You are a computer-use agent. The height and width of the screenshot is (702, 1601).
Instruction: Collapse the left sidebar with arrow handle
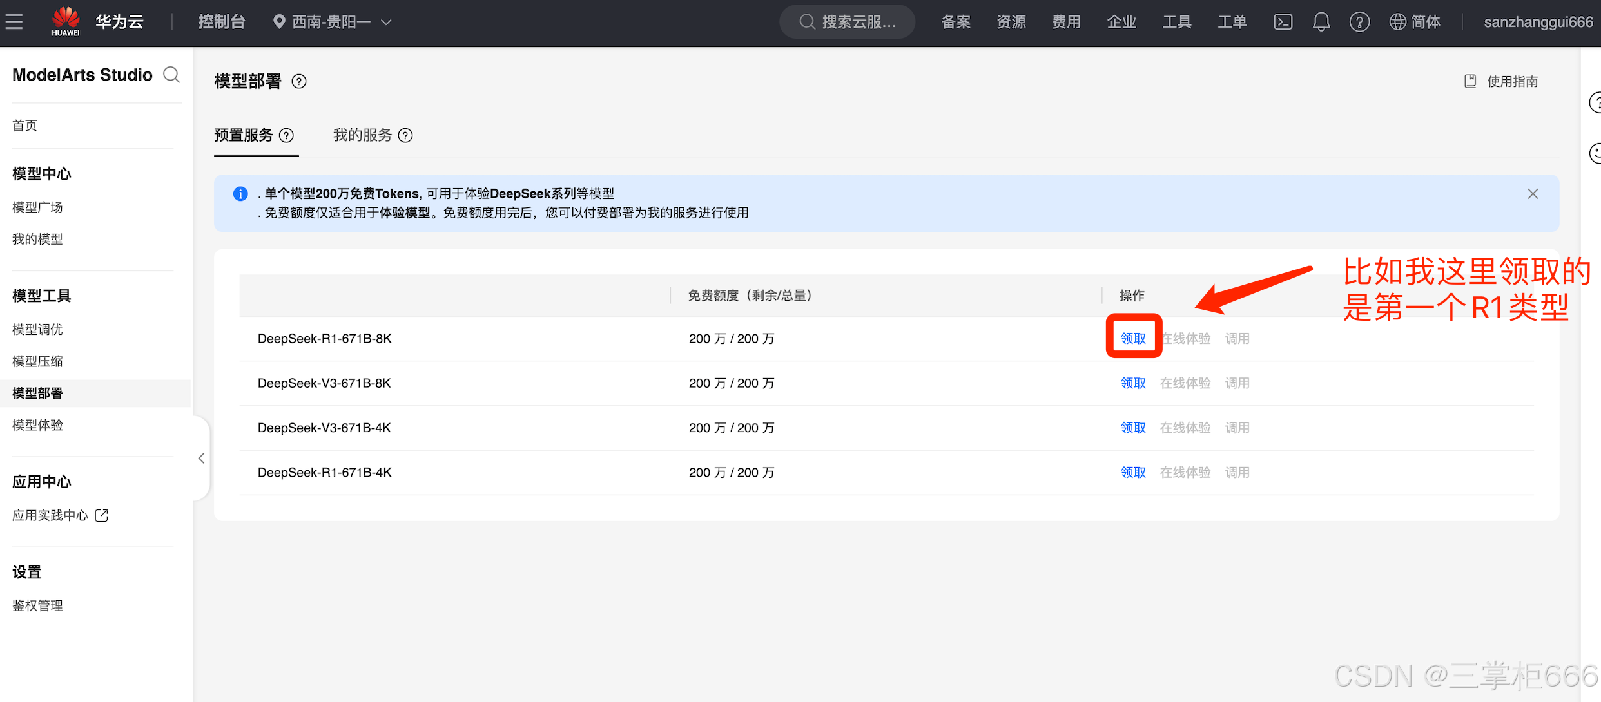(201, 458)
